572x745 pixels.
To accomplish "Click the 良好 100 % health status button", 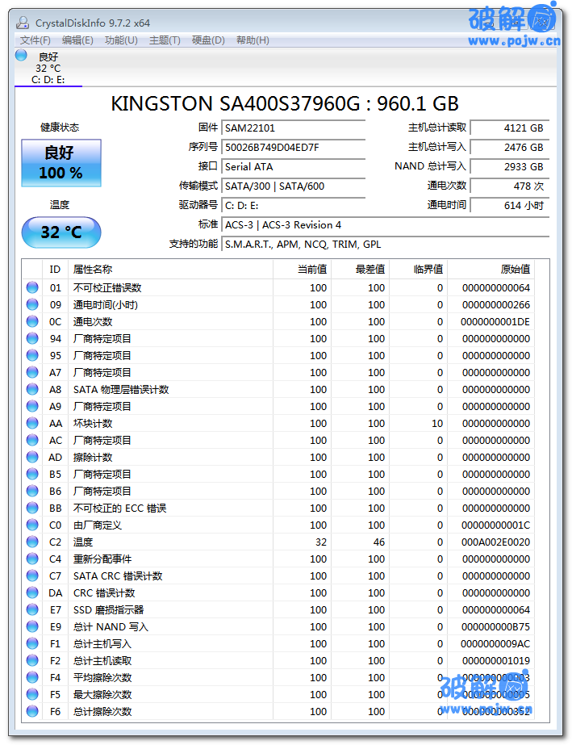I will [61, 162].
